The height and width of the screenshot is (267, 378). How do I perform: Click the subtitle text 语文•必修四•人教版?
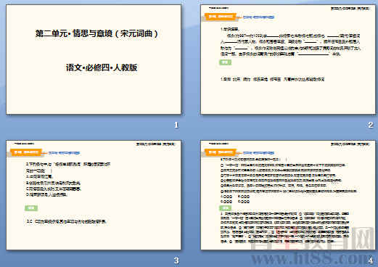point(102,67)
